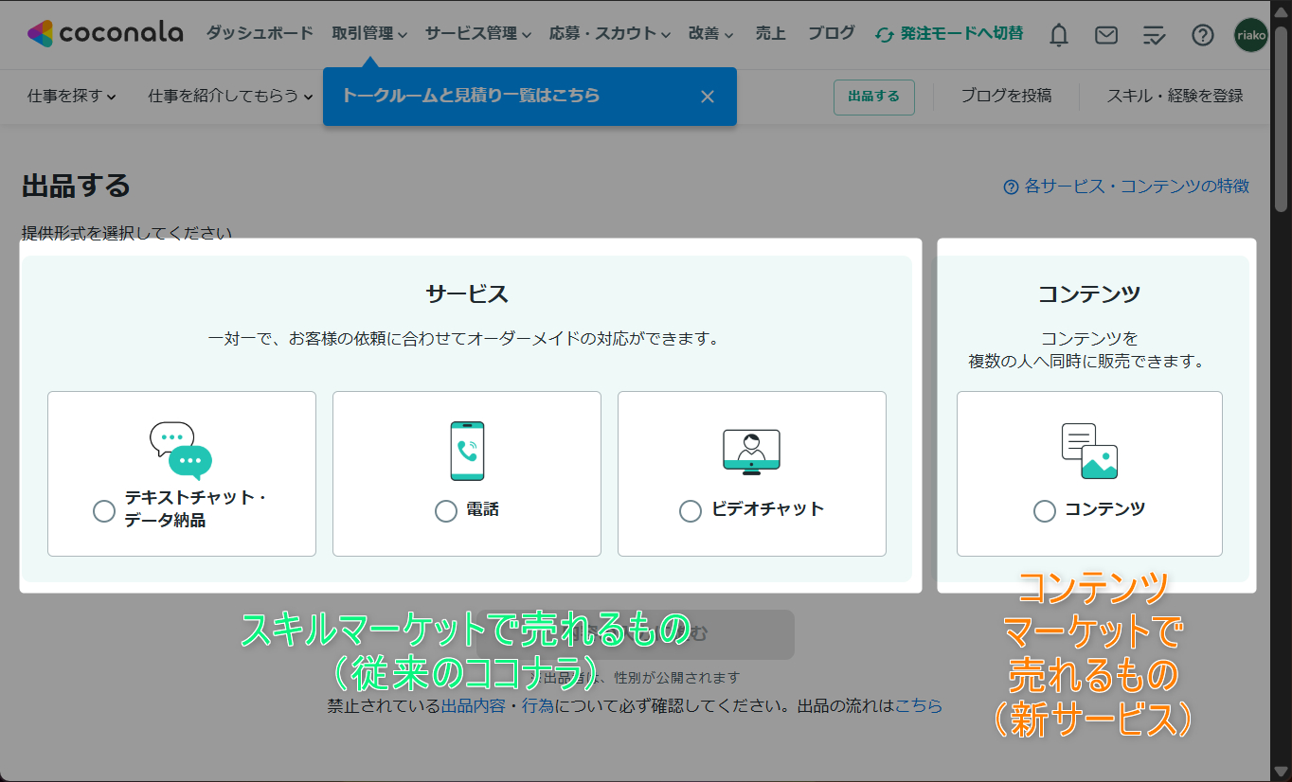
Task: Click the text chat speech bubbles icon
Action: tap(181, 451)
